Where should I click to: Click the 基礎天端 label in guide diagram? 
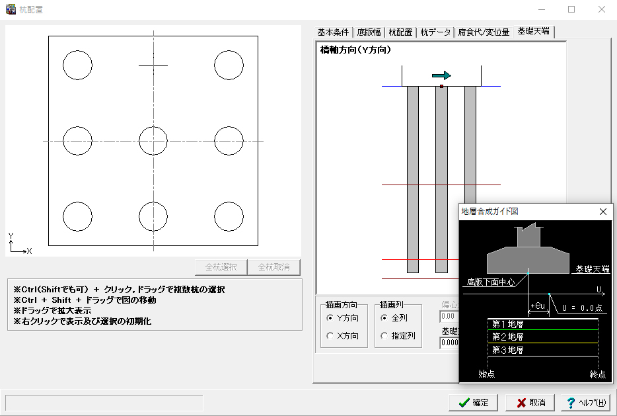click(x=593, y=269)
